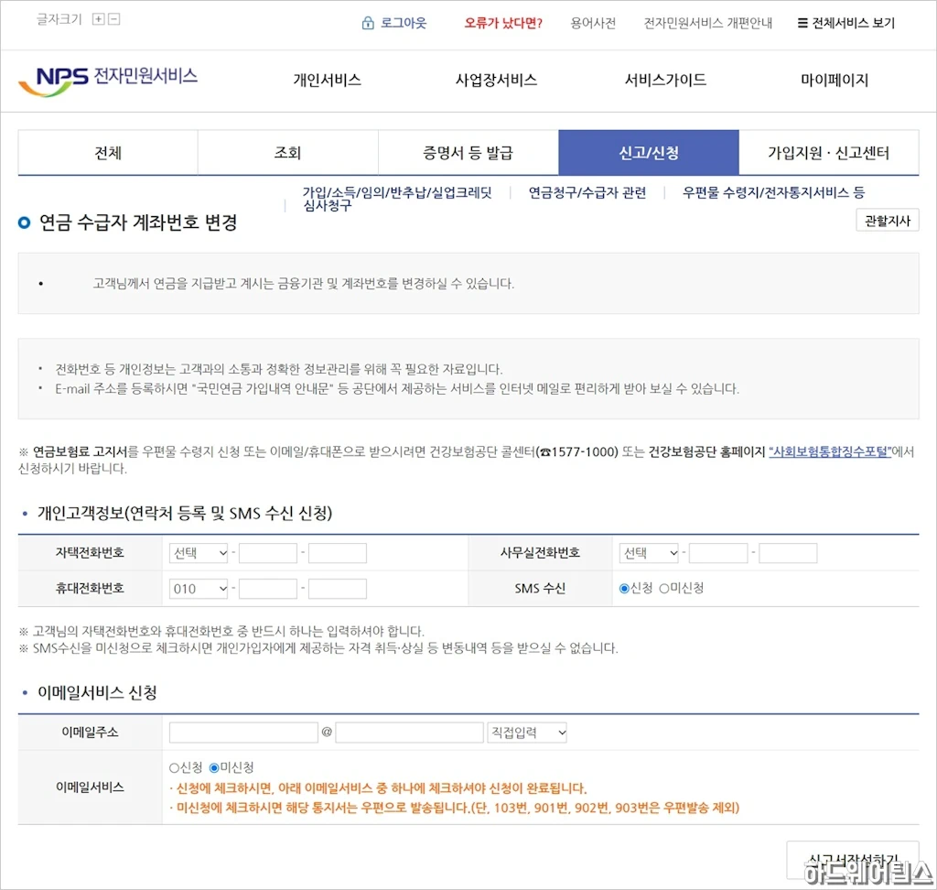
Task: Switch to the 조회 tab
Action: point(288,153)
